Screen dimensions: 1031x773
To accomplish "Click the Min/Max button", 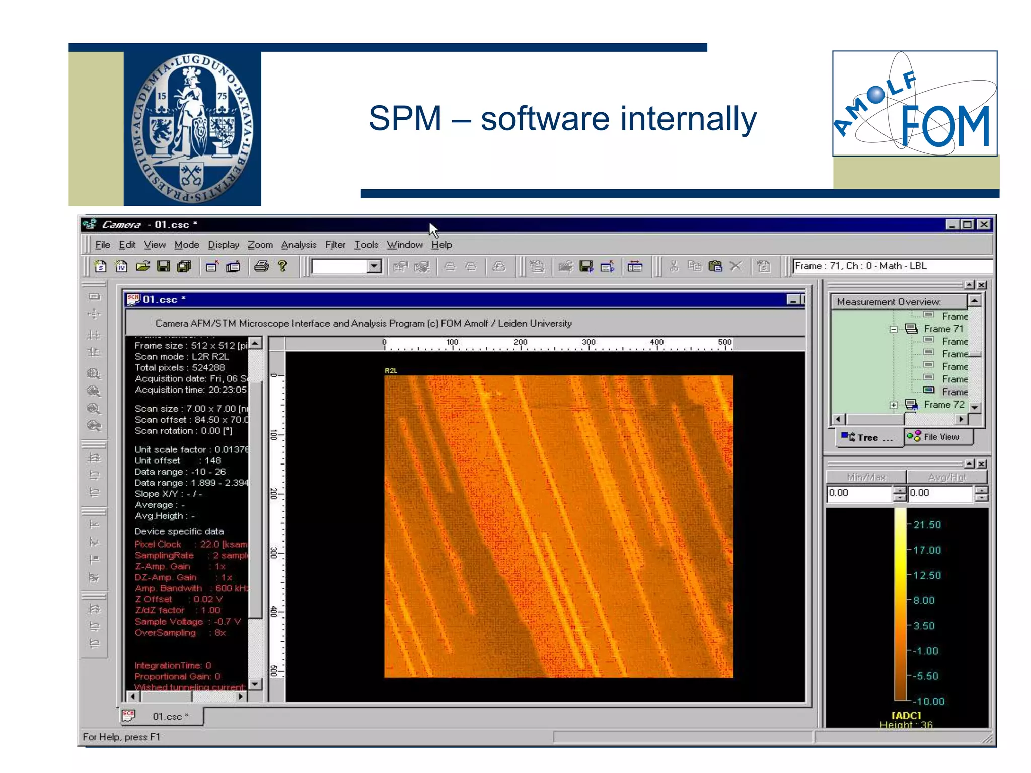I will [866, 477].
